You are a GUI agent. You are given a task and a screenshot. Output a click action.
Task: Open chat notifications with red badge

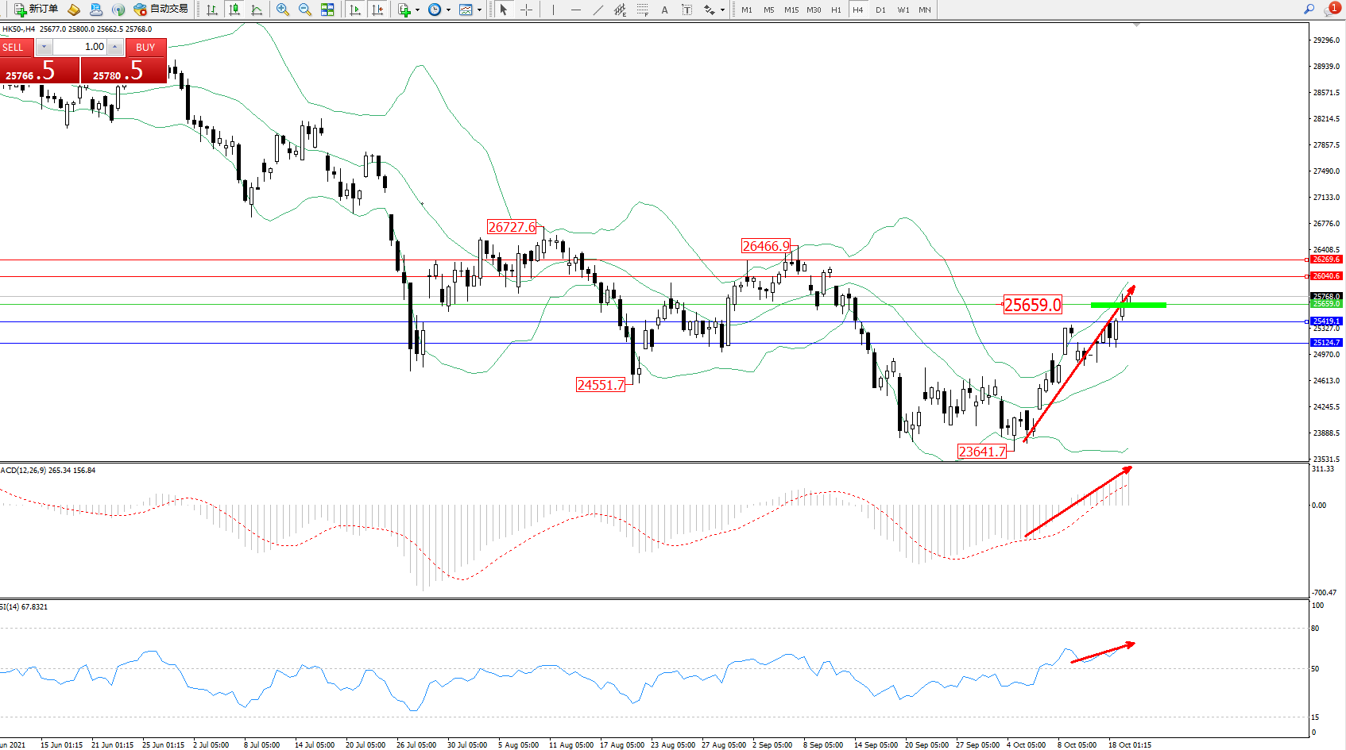[1331, 10]
